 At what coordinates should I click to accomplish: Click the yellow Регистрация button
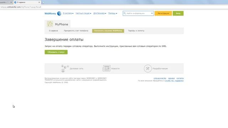click(x=163, y=14)
